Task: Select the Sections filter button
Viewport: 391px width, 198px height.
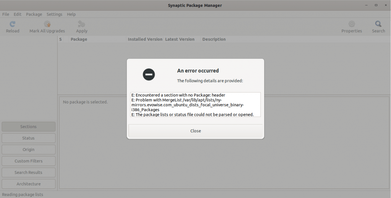Action: point(29,127)
